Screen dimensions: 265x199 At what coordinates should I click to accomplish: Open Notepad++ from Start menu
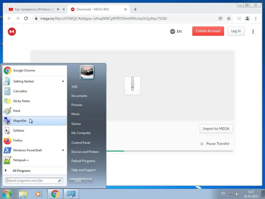coord(35,160)
